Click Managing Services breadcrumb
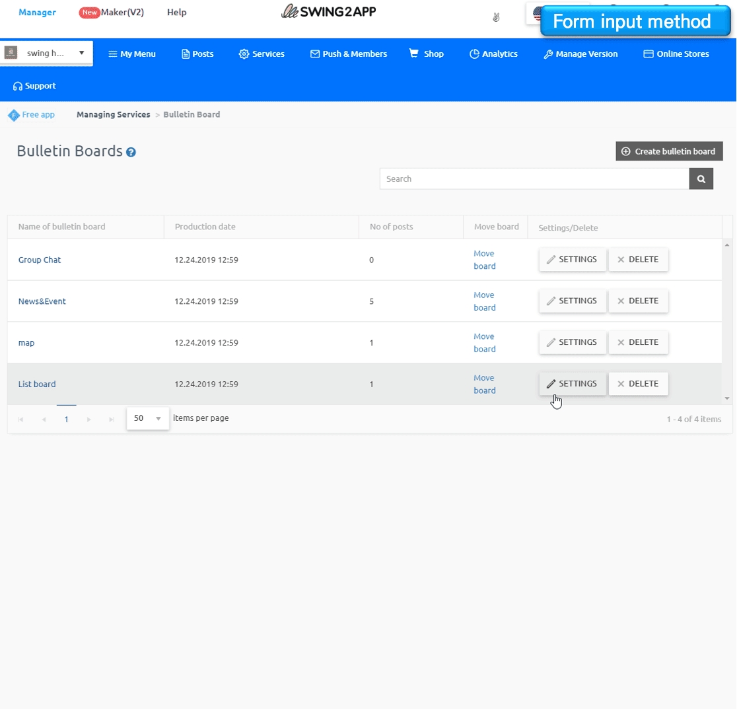This screenshot has width=737, height=709. 114,115
